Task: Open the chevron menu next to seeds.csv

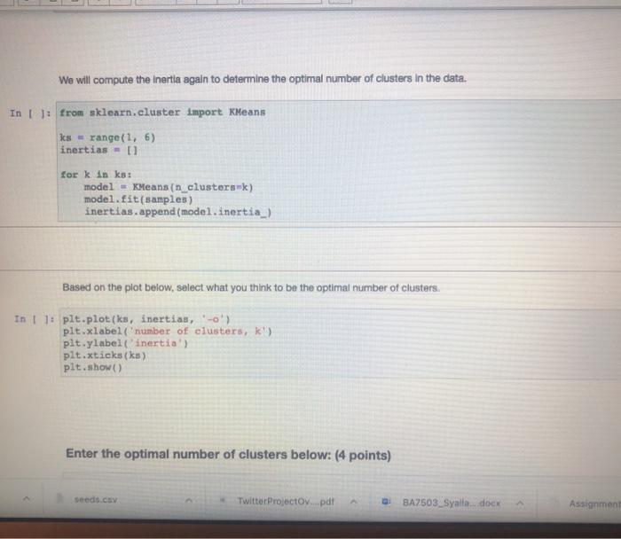Action: [189, 500]
